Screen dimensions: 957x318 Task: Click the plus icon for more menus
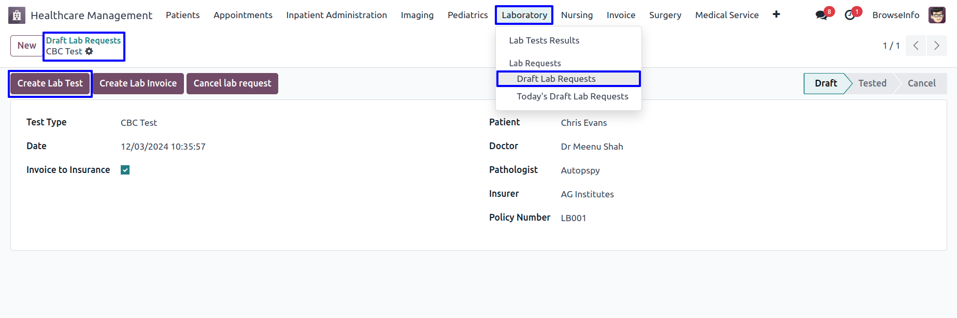tap(776, 15)
